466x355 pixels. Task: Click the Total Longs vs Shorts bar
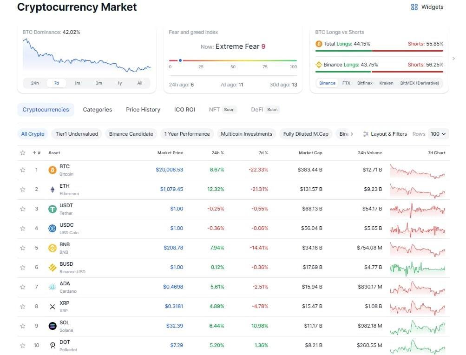tap(379, 51)
